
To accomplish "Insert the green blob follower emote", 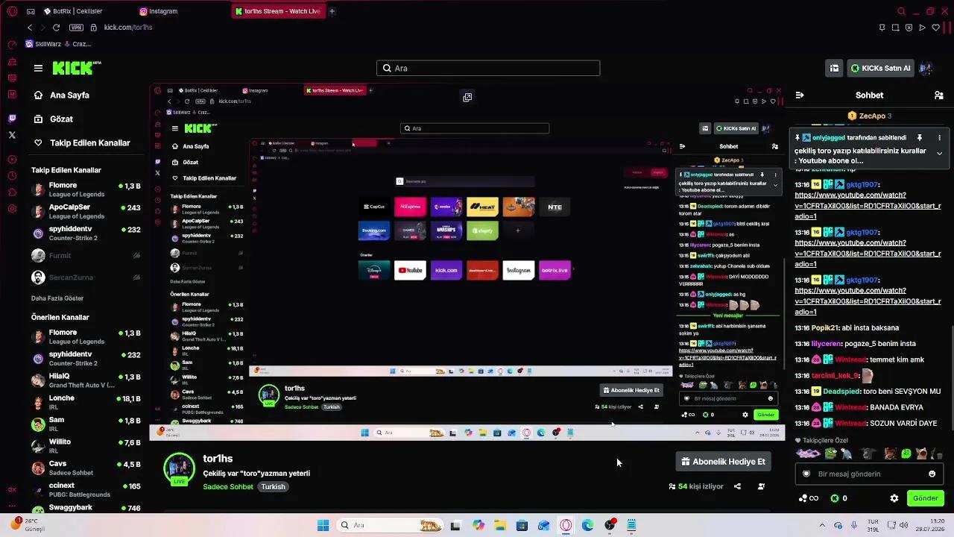I will click(906, 453).
